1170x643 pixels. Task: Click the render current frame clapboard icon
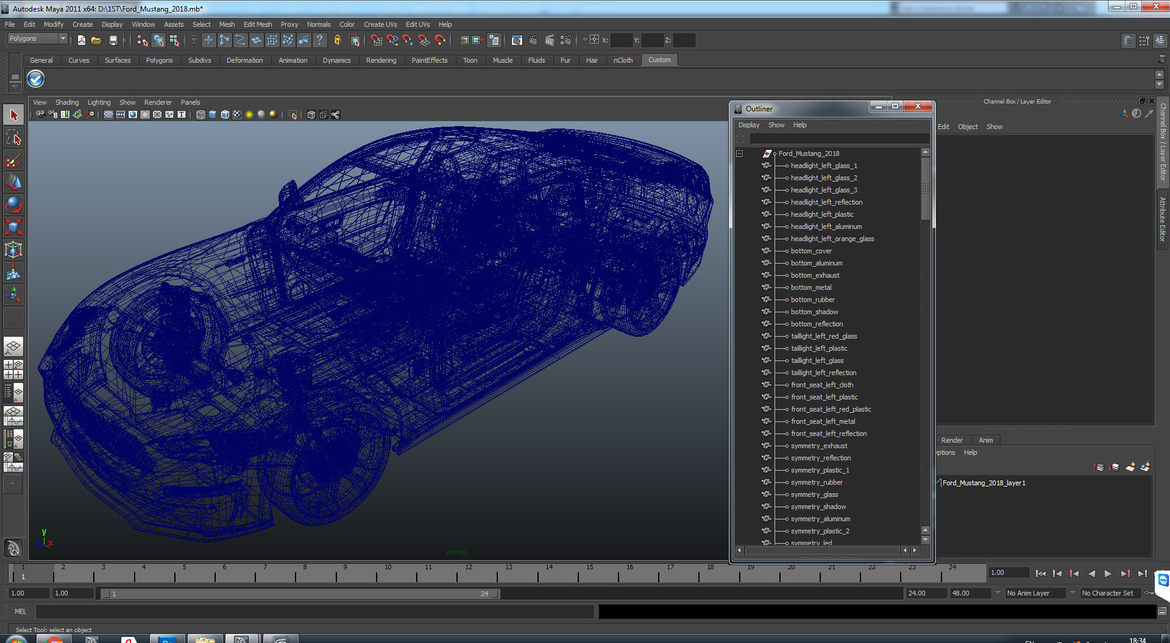coord(533,40)
